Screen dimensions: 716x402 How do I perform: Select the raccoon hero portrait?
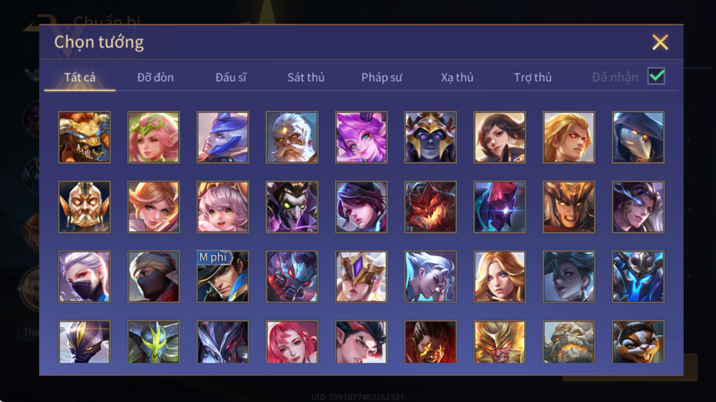tap(638, 342)
